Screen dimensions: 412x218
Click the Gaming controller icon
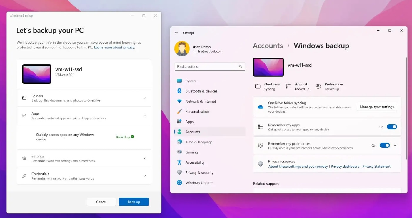pos(179,152)
